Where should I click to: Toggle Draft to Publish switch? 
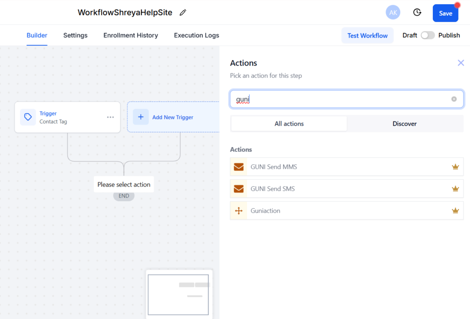pyautogui.click(x=427, y=35)
